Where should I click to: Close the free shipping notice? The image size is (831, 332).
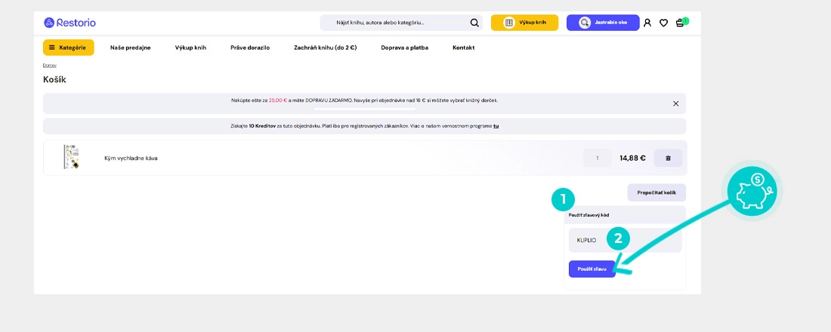click(x=675, y=104)
